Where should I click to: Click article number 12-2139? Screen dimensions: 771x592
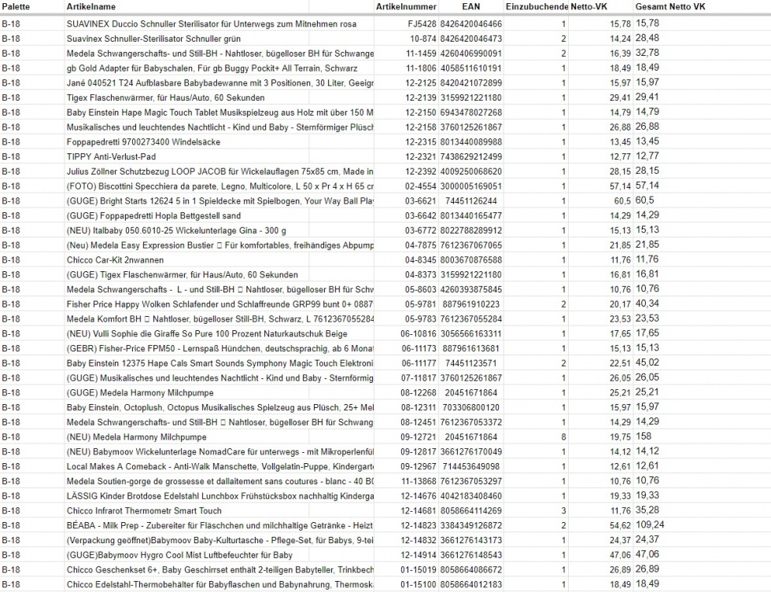click(x=421, y=97)
